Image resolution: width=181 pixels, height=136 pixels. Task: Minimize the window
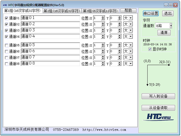tap(166, 5)
